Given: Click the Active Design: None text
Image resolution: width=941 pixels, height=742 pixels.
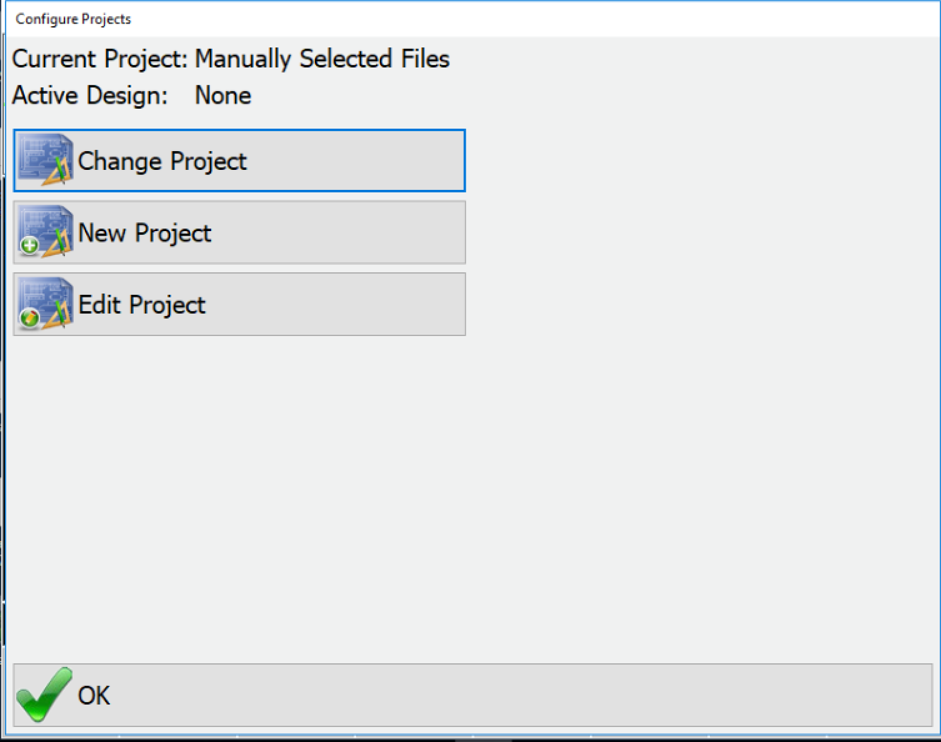Looking at the screenshot, I should (x=131, y=95).
